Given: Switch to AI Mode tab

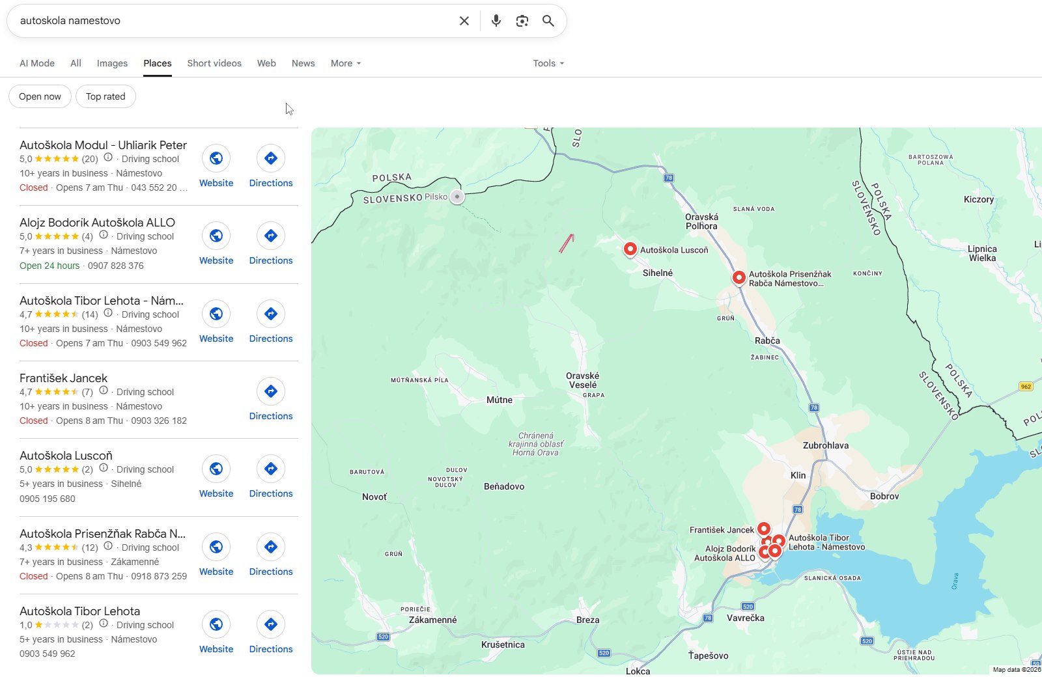Looking at the screenshot, I should [x=37, y=63].
